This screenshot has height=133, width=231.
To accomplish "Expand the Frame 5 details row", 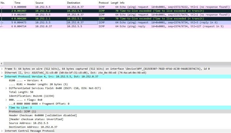I will [x=2, y=69].
